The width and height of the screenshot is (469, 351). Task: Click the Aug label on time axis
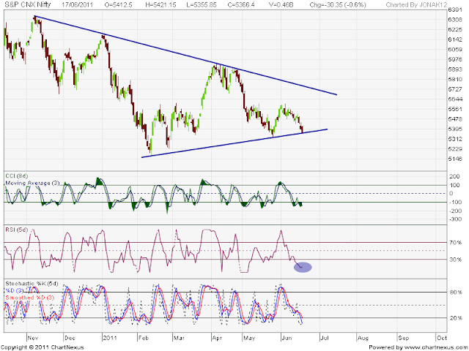click(x=363, y=338)
